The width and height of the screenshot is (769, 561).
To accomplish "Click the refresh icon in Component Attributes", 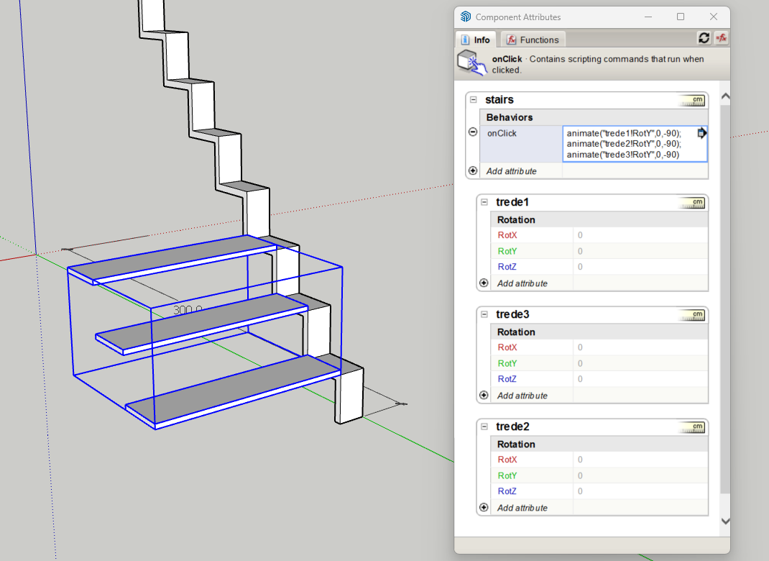I will [704, 38].
